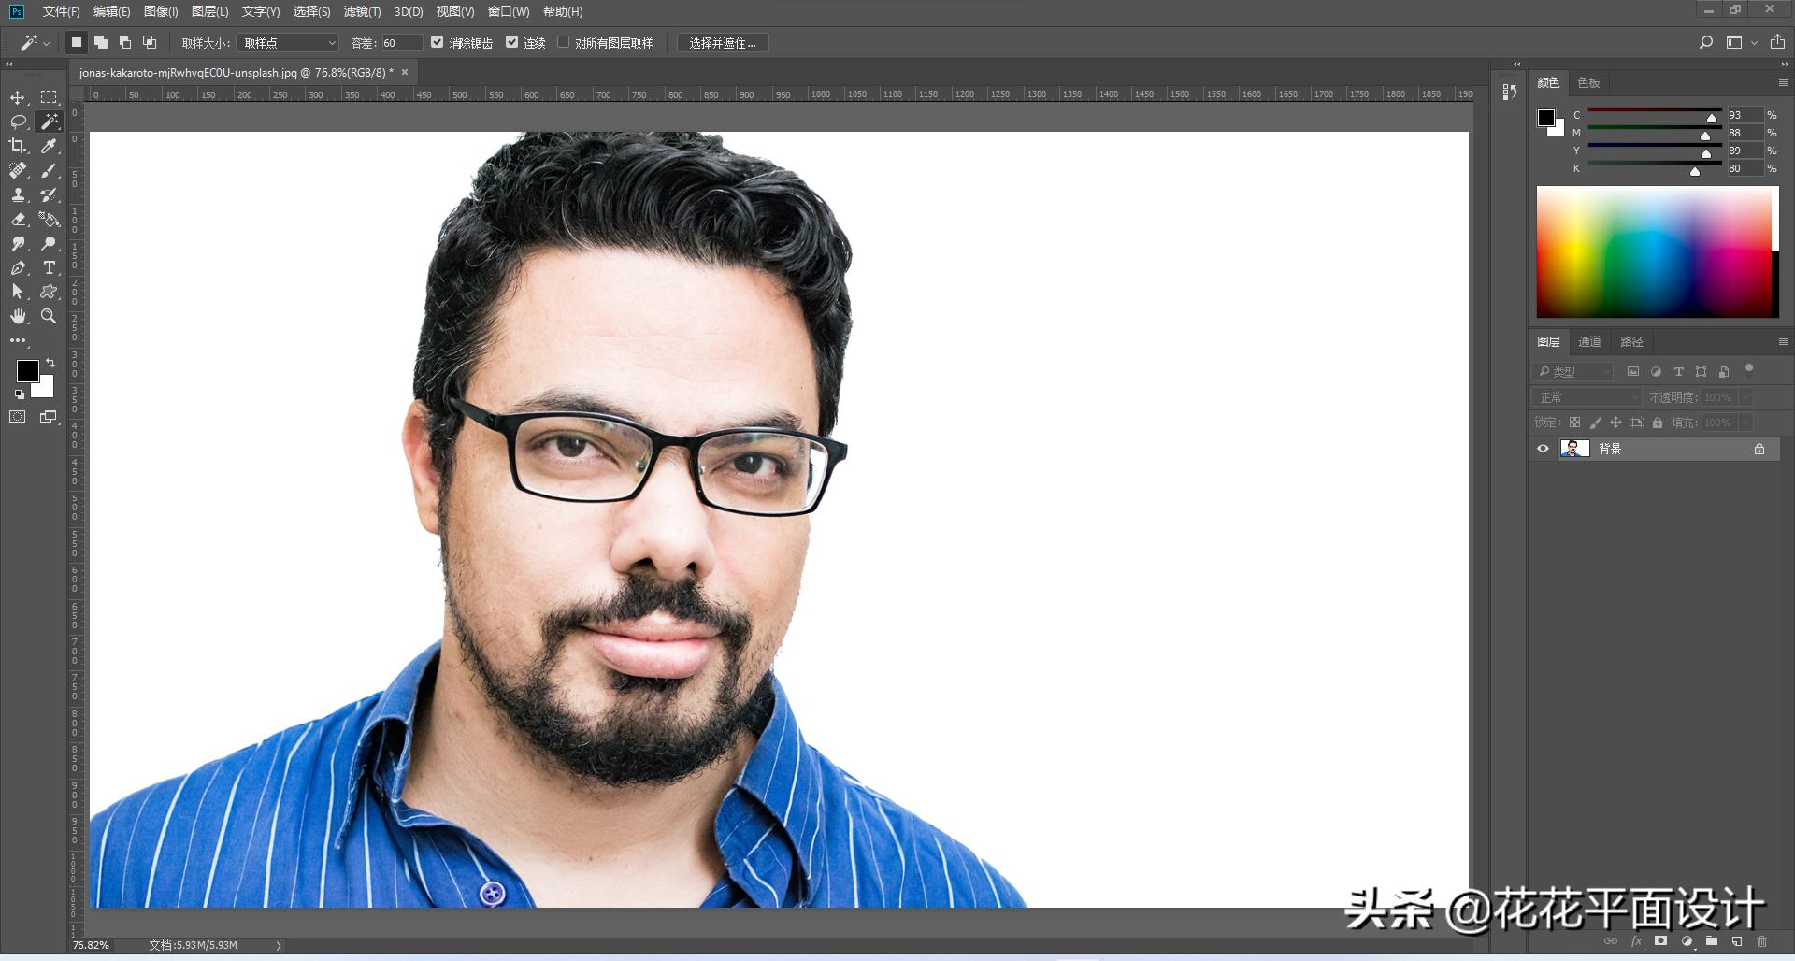The image size is (1795, 961).
Task: Select the Lasso tool
Action: point(18,122)
